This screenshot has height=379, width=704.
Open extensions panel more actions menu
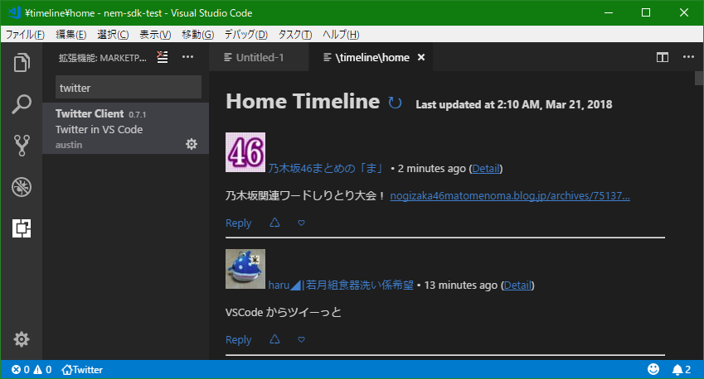(187, 57)
